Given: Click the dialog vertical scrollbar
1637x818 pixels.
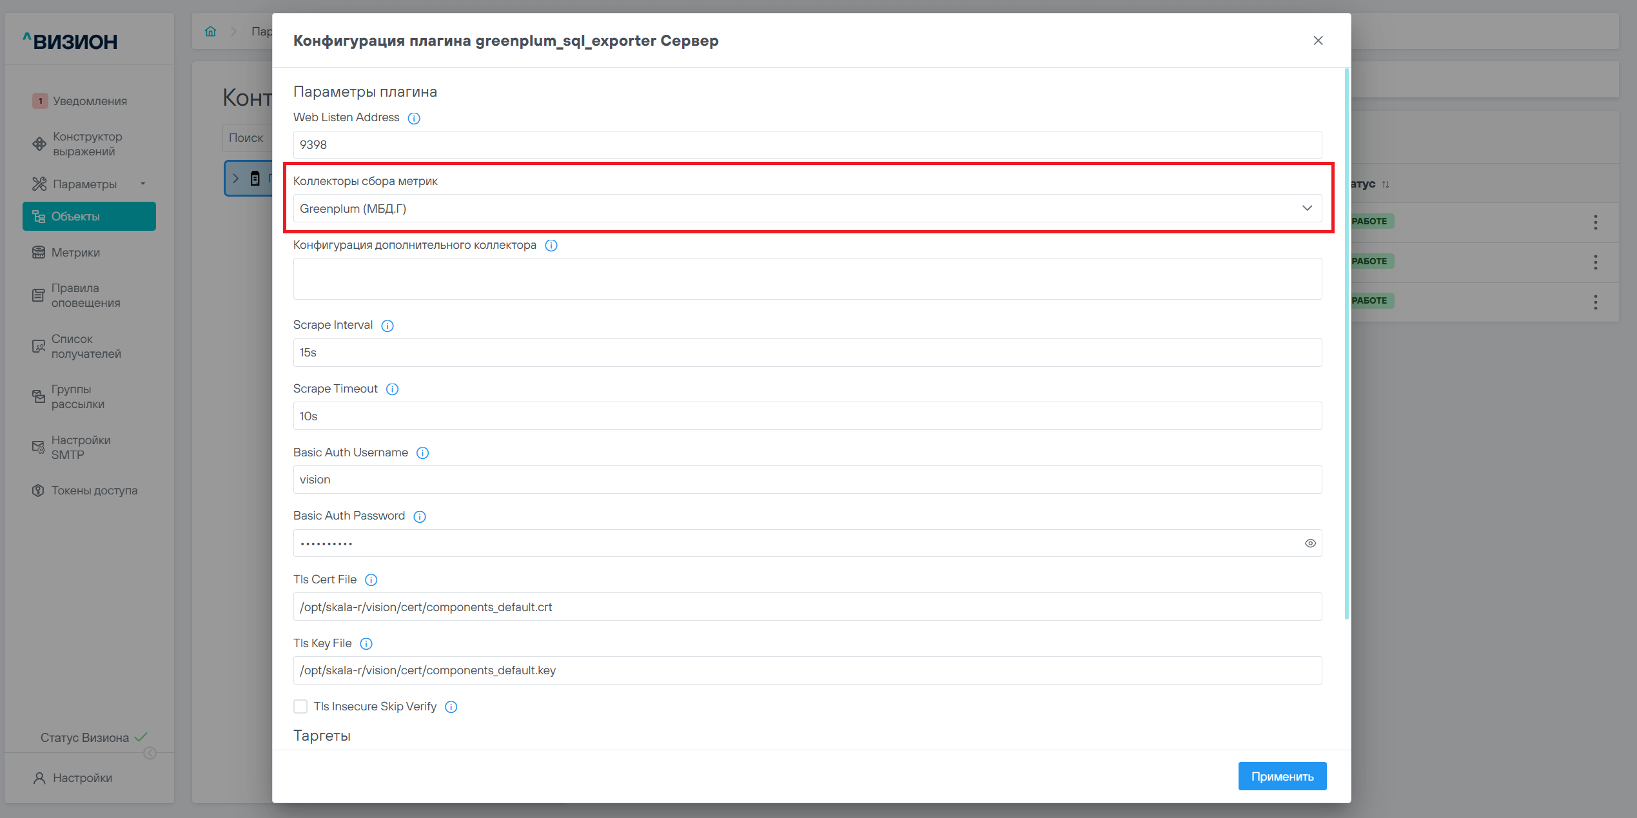Looking at the screenshot, I should (x=1346, y=342).
